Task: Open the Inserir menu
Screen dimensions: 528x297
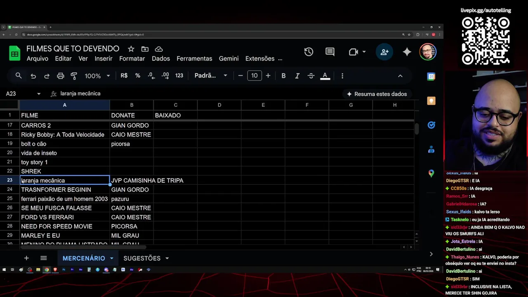Action: (x=104, y=59)
